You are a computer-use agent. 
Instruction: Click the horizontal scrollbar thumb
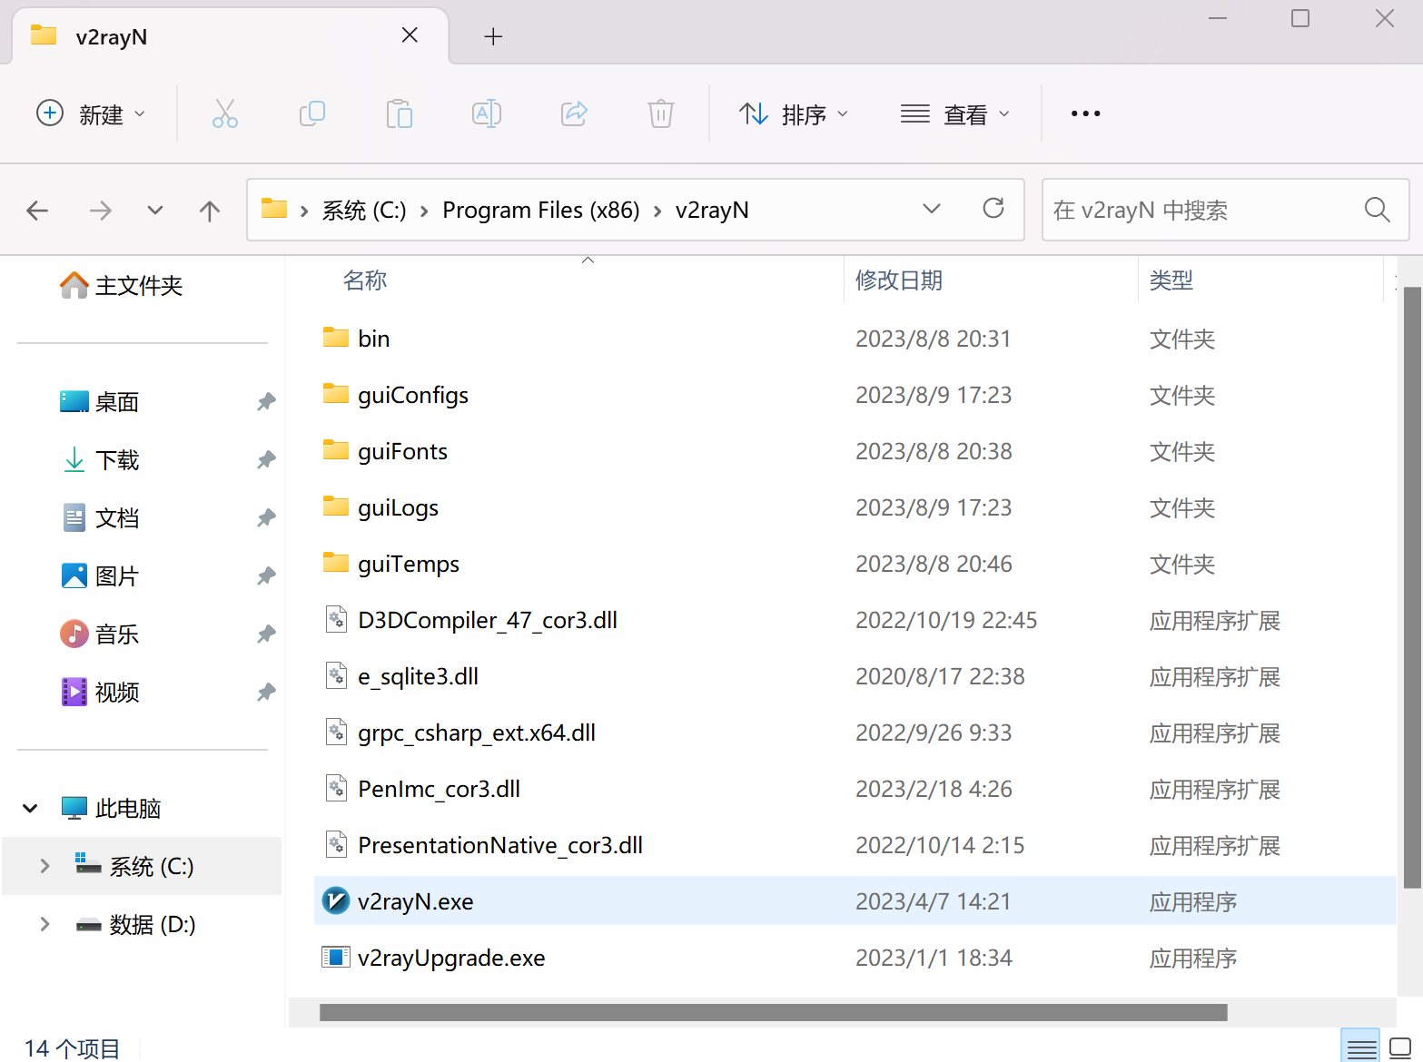coord(773,1012)
